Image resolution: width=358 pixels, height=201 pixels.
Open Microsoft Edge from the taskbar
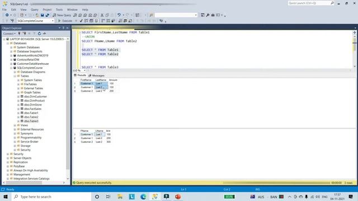coord(143,197)
